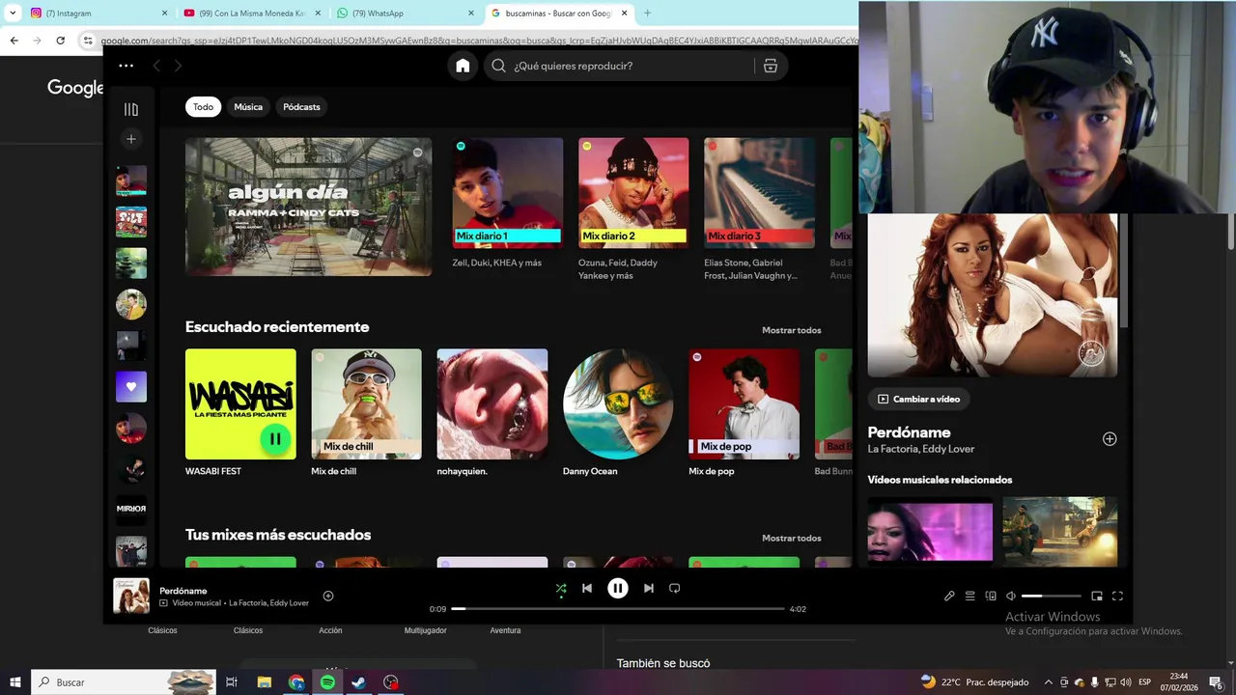
Task: Expand Your Library sidebar
Action: (x=131, y=109)
